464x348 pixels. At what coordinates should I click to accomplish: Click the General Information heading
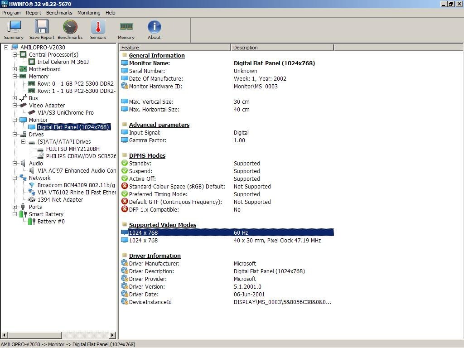[156, 55]
